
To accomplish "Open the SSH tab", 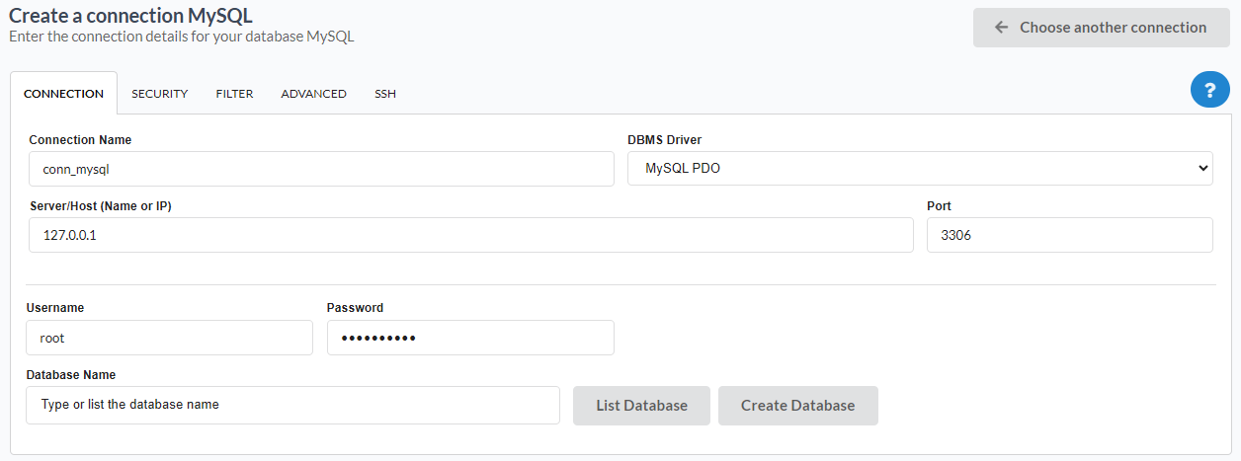I will click(x=385, y=94).
